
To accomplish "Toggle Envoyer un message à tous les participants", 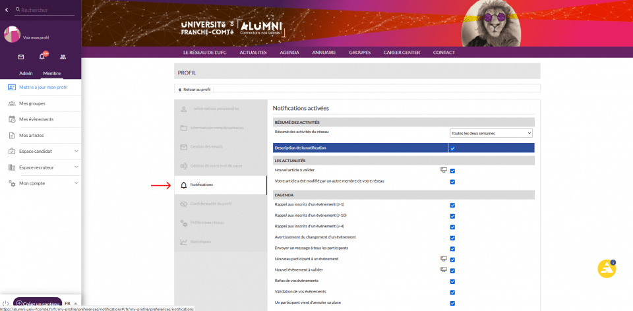I will pos(452,248).
